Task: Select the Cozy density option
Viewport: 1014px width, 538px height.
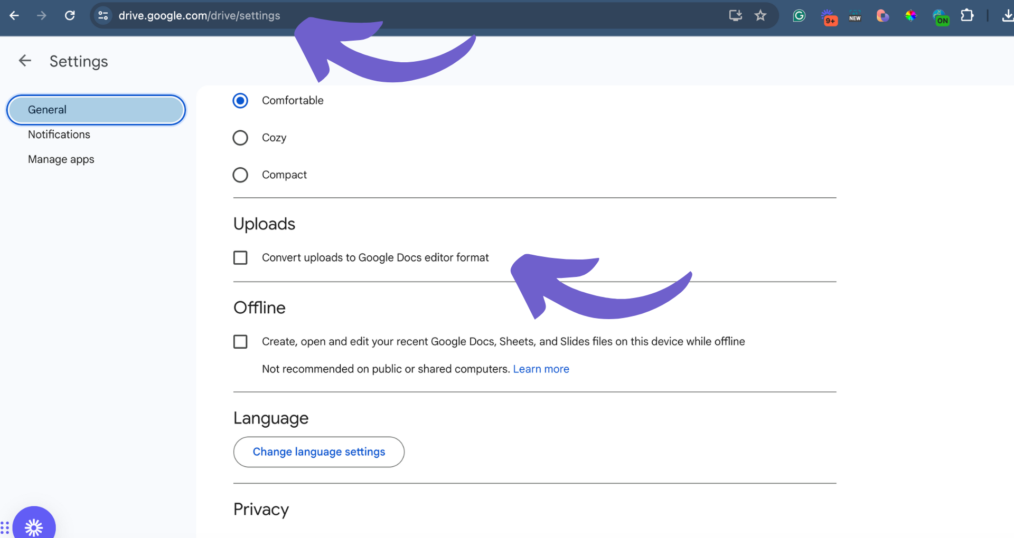Action: pos(240,138)
